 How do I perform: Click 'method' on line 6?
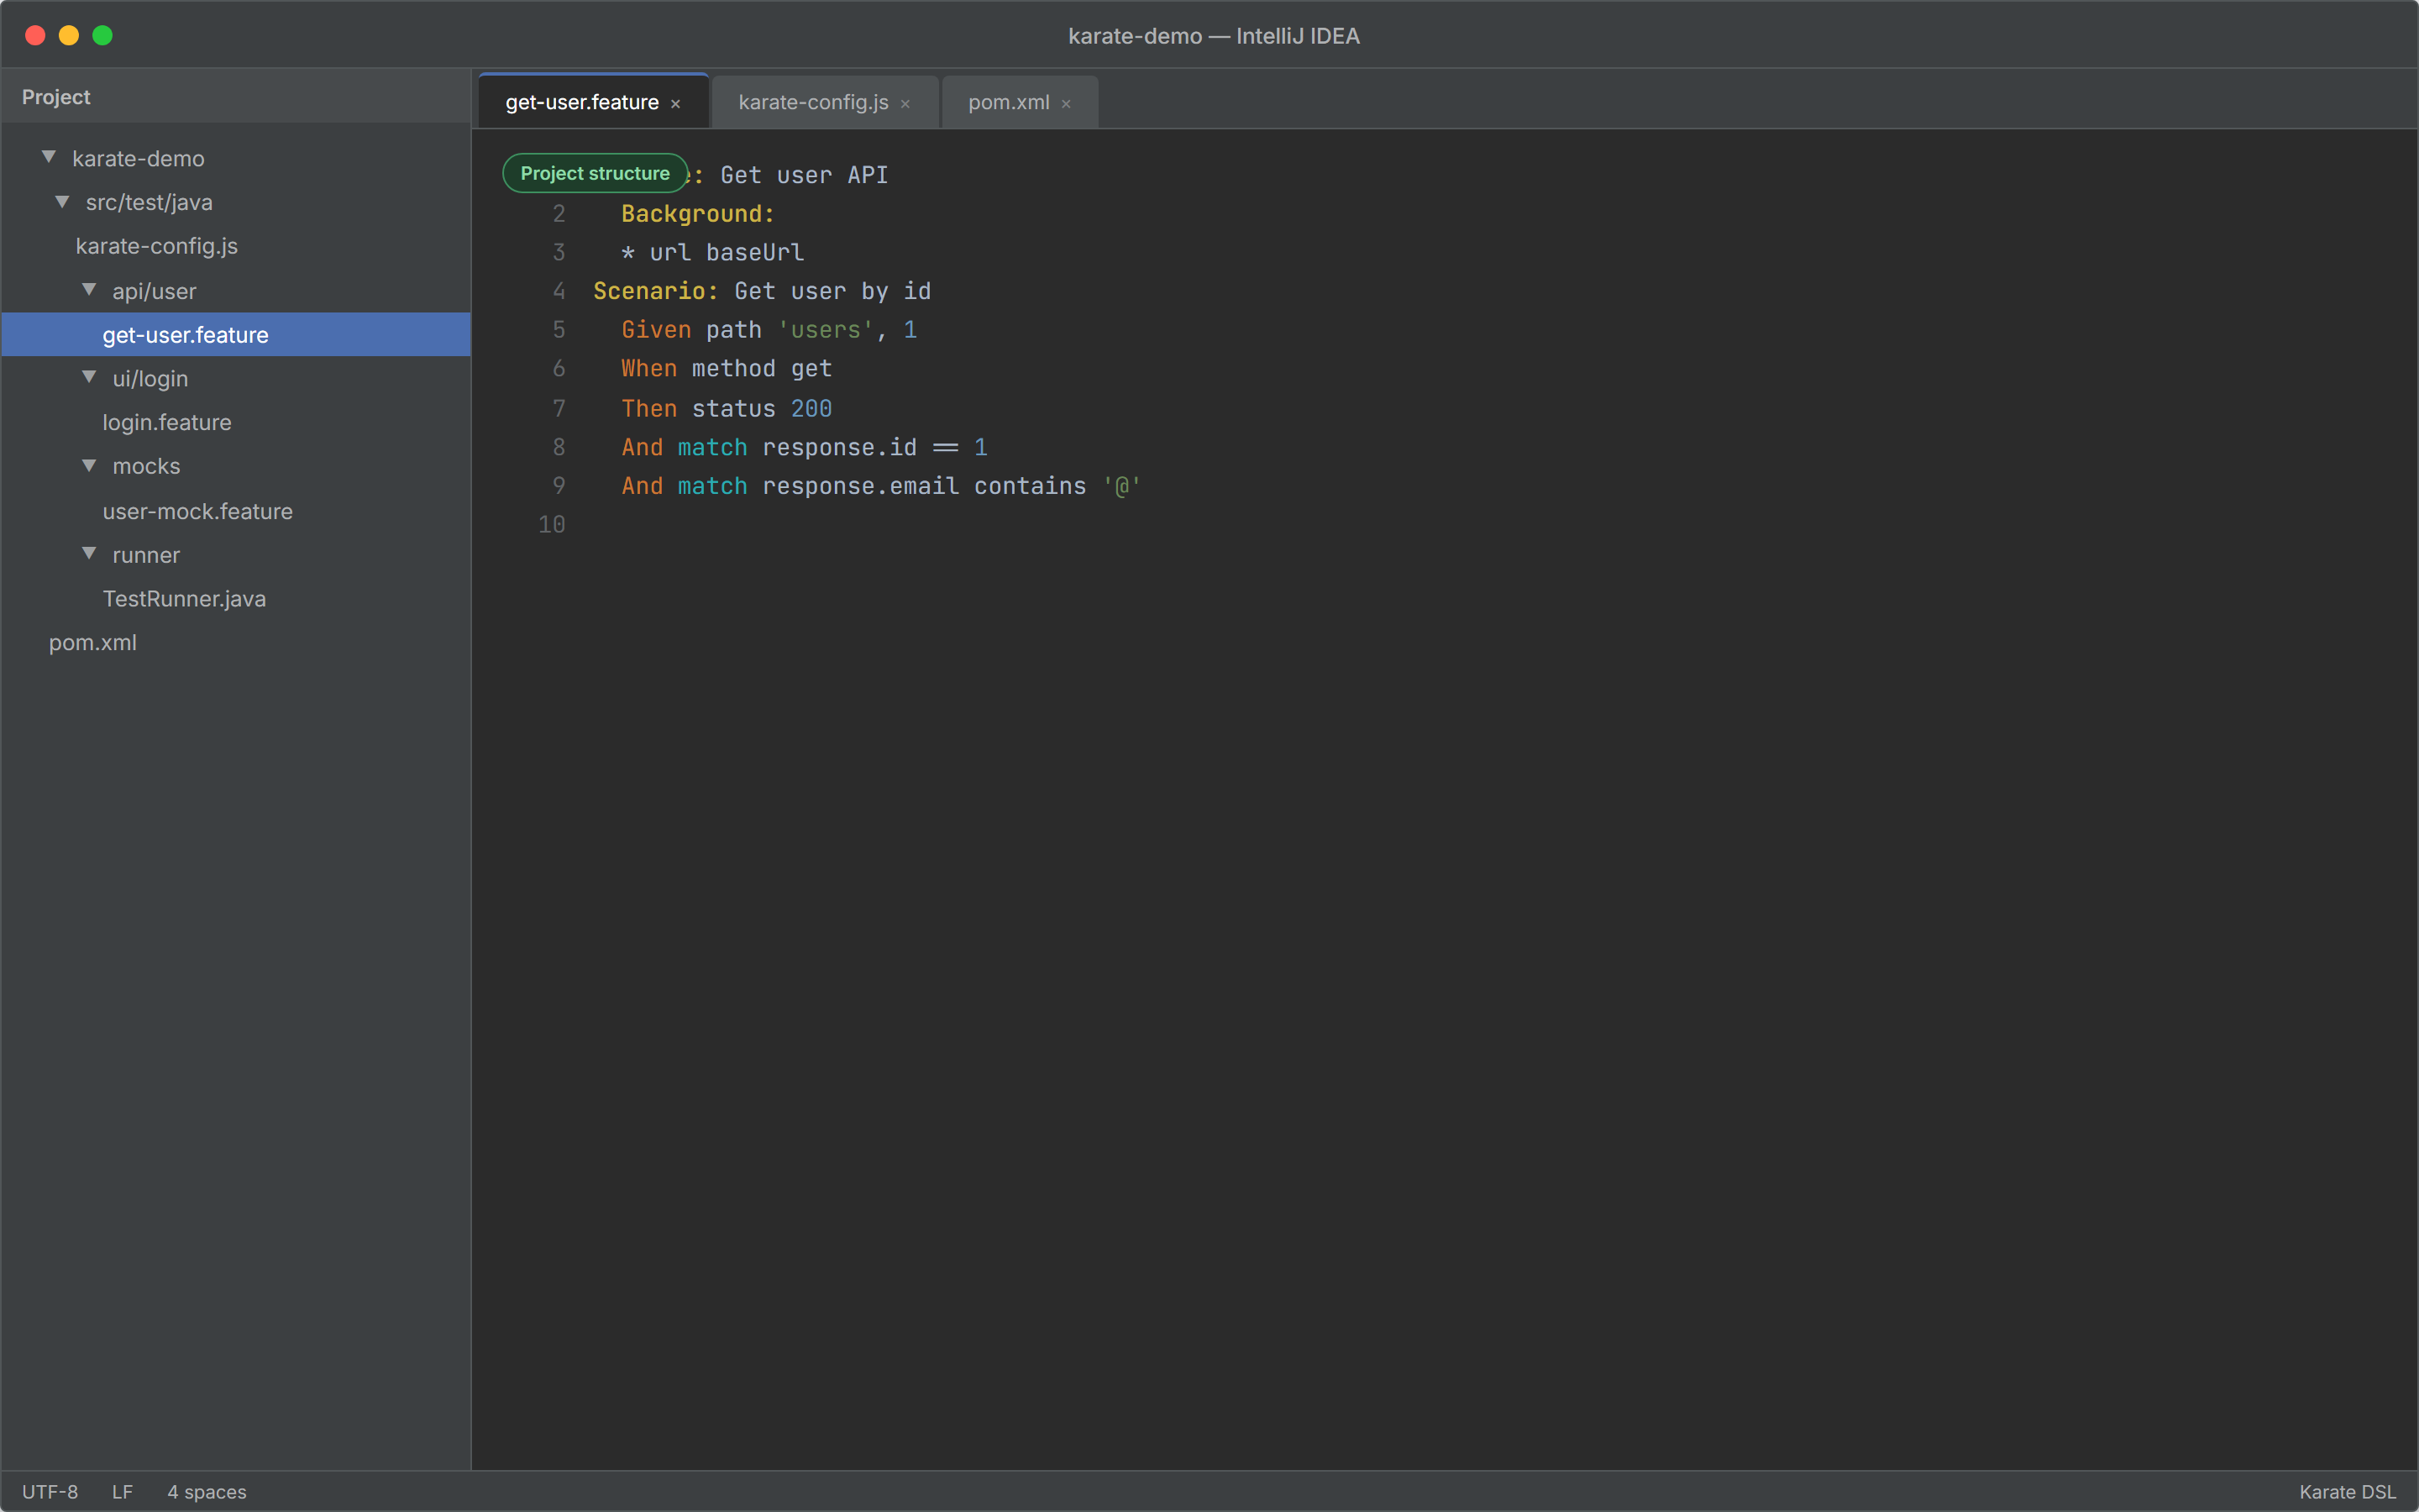pos(734,368)
